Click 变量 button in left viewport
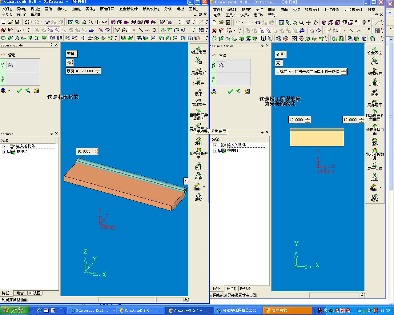 tap(71, 54)
